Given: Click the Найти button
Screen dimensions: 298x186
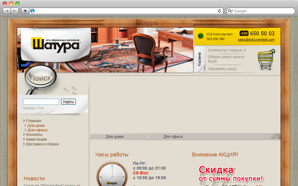Looking at the screenshot, I should pyautogui.click(x=68, y=102).
